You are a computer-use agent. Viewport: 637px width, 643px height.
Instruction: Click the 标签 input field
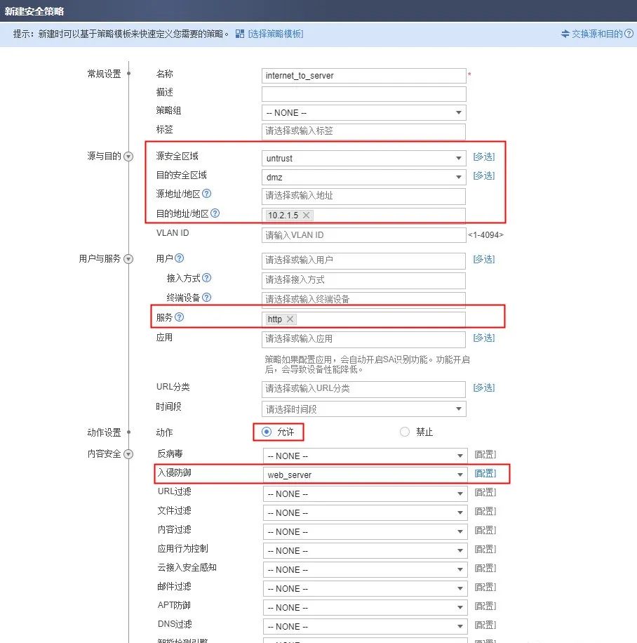(x=363, y=131)
